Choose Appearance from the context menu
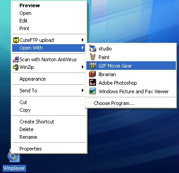 pos(49,79)
